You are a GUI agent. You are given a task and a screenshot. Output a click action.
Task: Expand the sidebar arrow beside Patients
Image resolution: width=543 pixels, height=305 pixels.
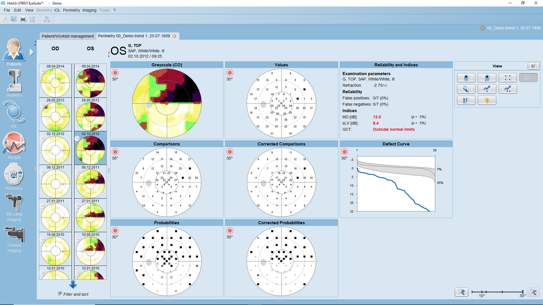[31, 52]
